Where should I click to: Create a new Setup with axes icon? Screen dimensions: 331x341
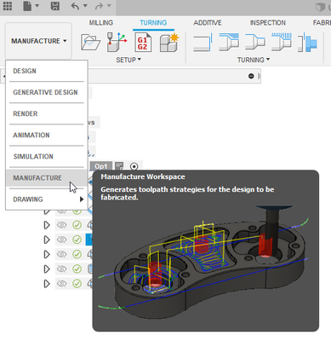pos(117,42)
